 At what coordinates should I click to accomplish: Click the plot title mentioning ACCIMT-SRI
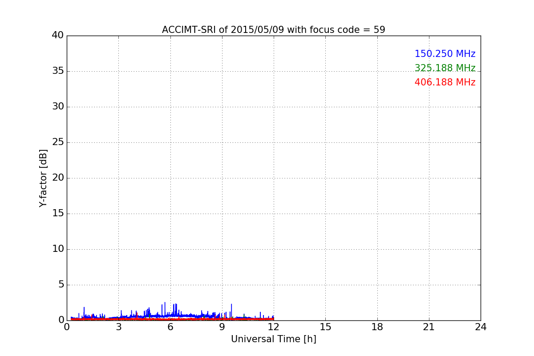[273, 30]
